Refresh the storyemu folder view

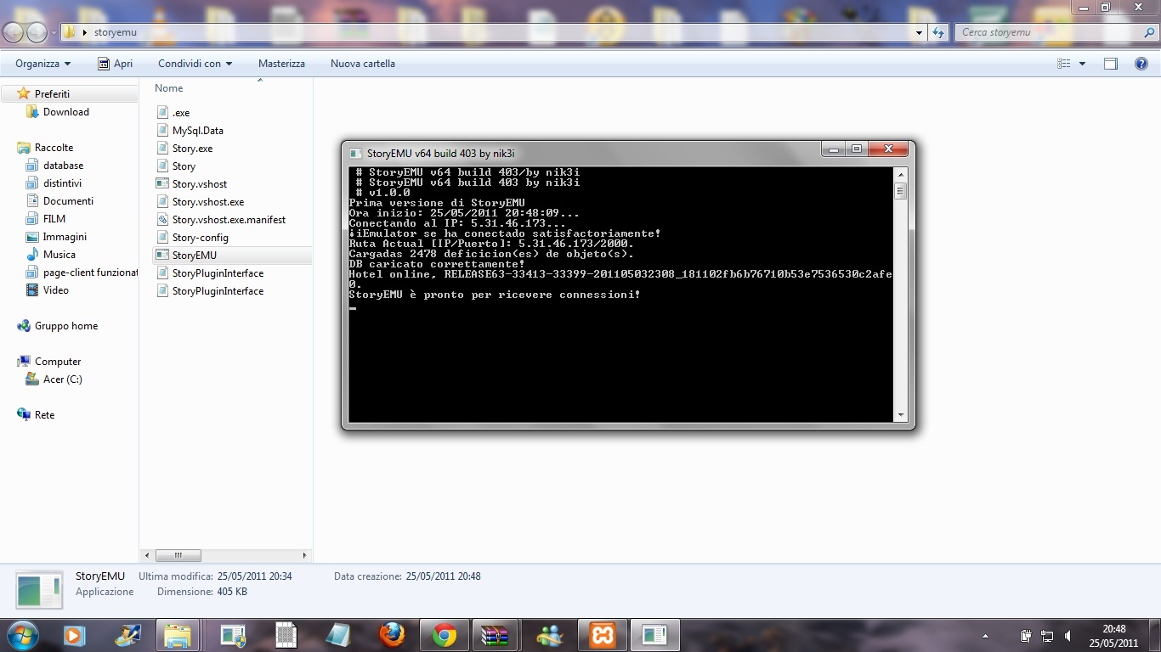(938, 32)
